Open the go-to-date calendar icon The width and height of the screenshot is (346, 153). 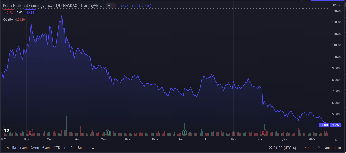pyautogui.click(x=94, y=148)
